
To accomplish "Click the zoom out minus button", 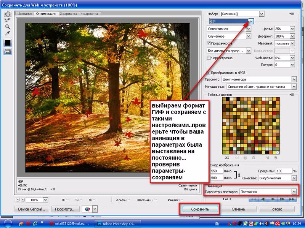I will [x=18, y=200].
